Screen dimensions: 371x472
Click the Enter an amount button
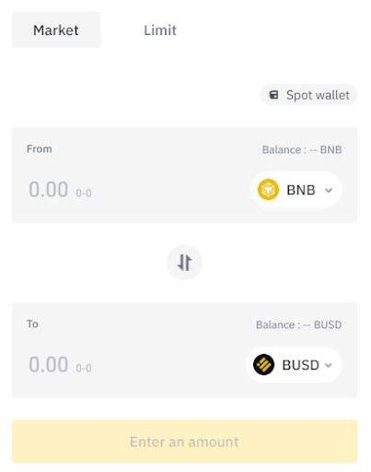184,442
